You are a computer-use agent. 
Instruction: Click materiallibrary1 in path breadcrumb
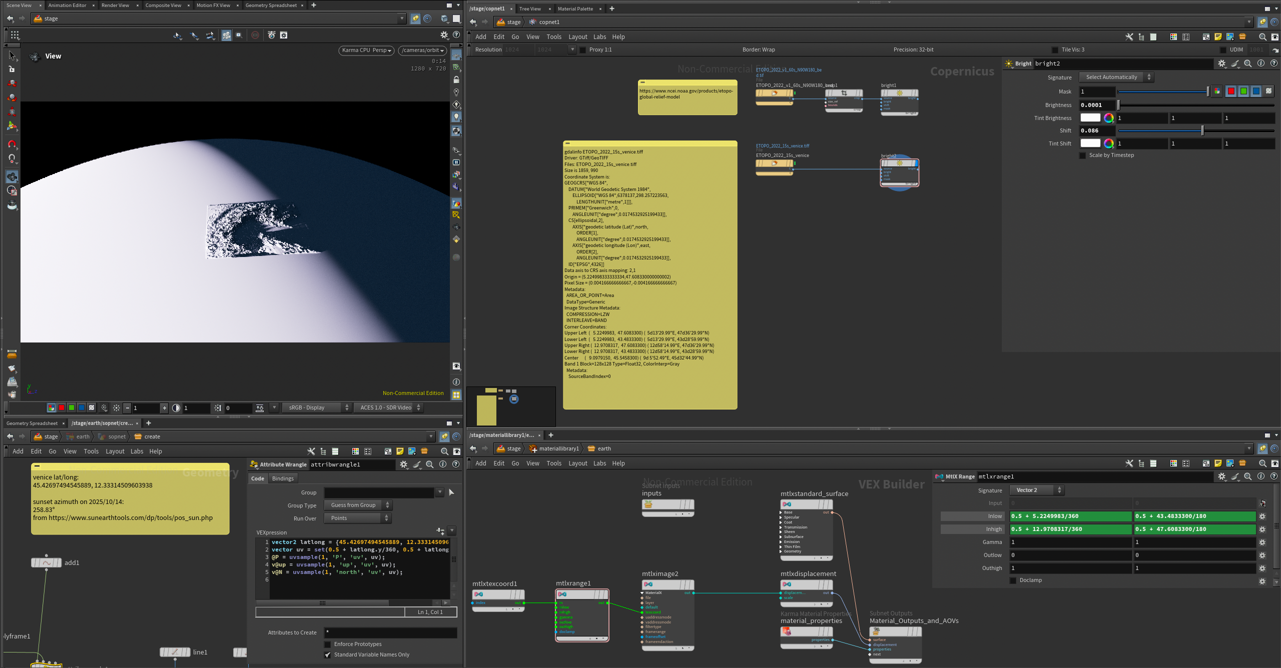[x=558, y=448]
